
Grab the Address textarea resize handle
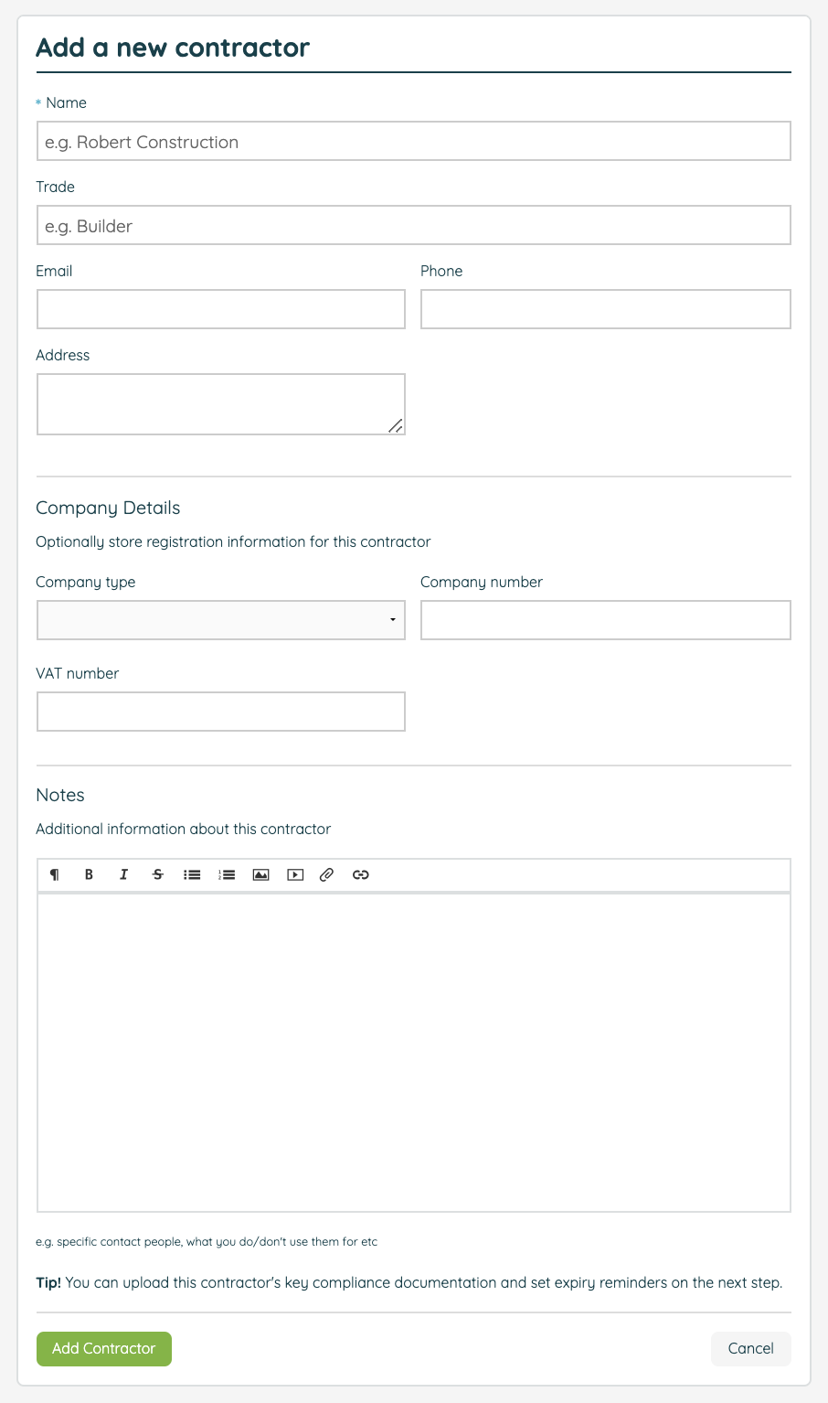(396, 426)
